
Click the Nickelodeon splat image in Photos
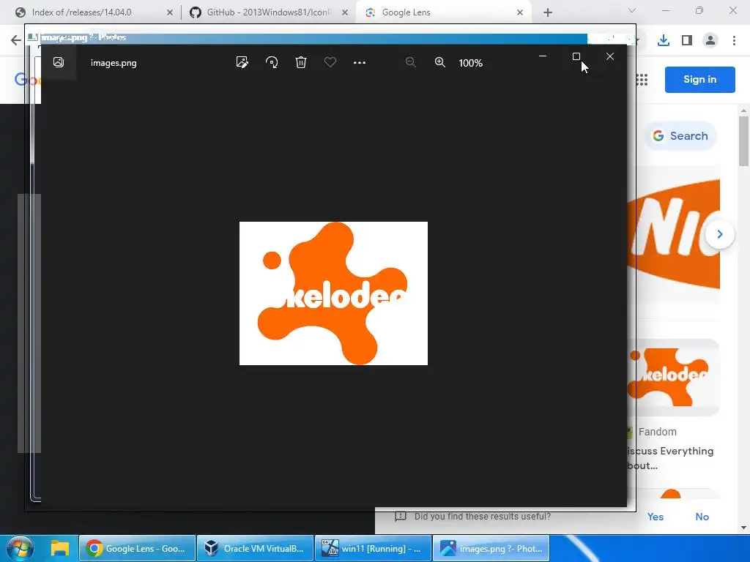[333, 293]
